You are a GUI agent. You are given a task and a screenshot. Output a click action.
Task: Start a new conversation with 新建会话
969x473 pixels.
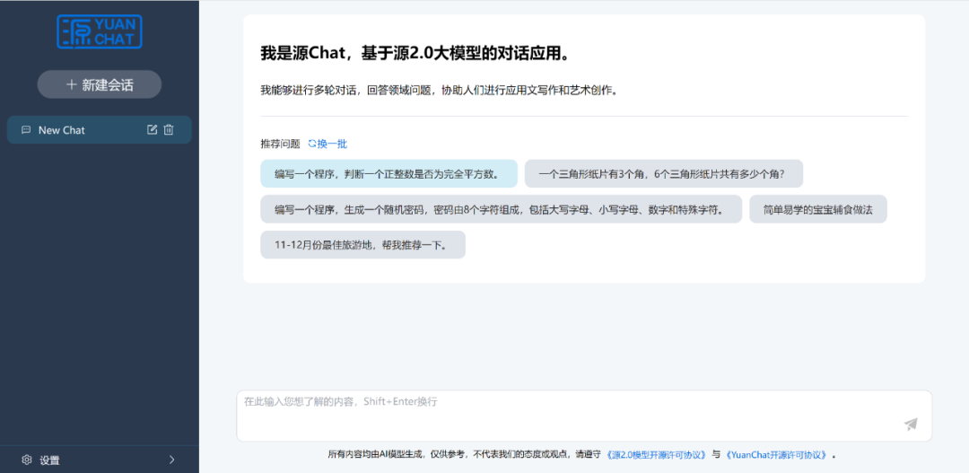(100, 84)
